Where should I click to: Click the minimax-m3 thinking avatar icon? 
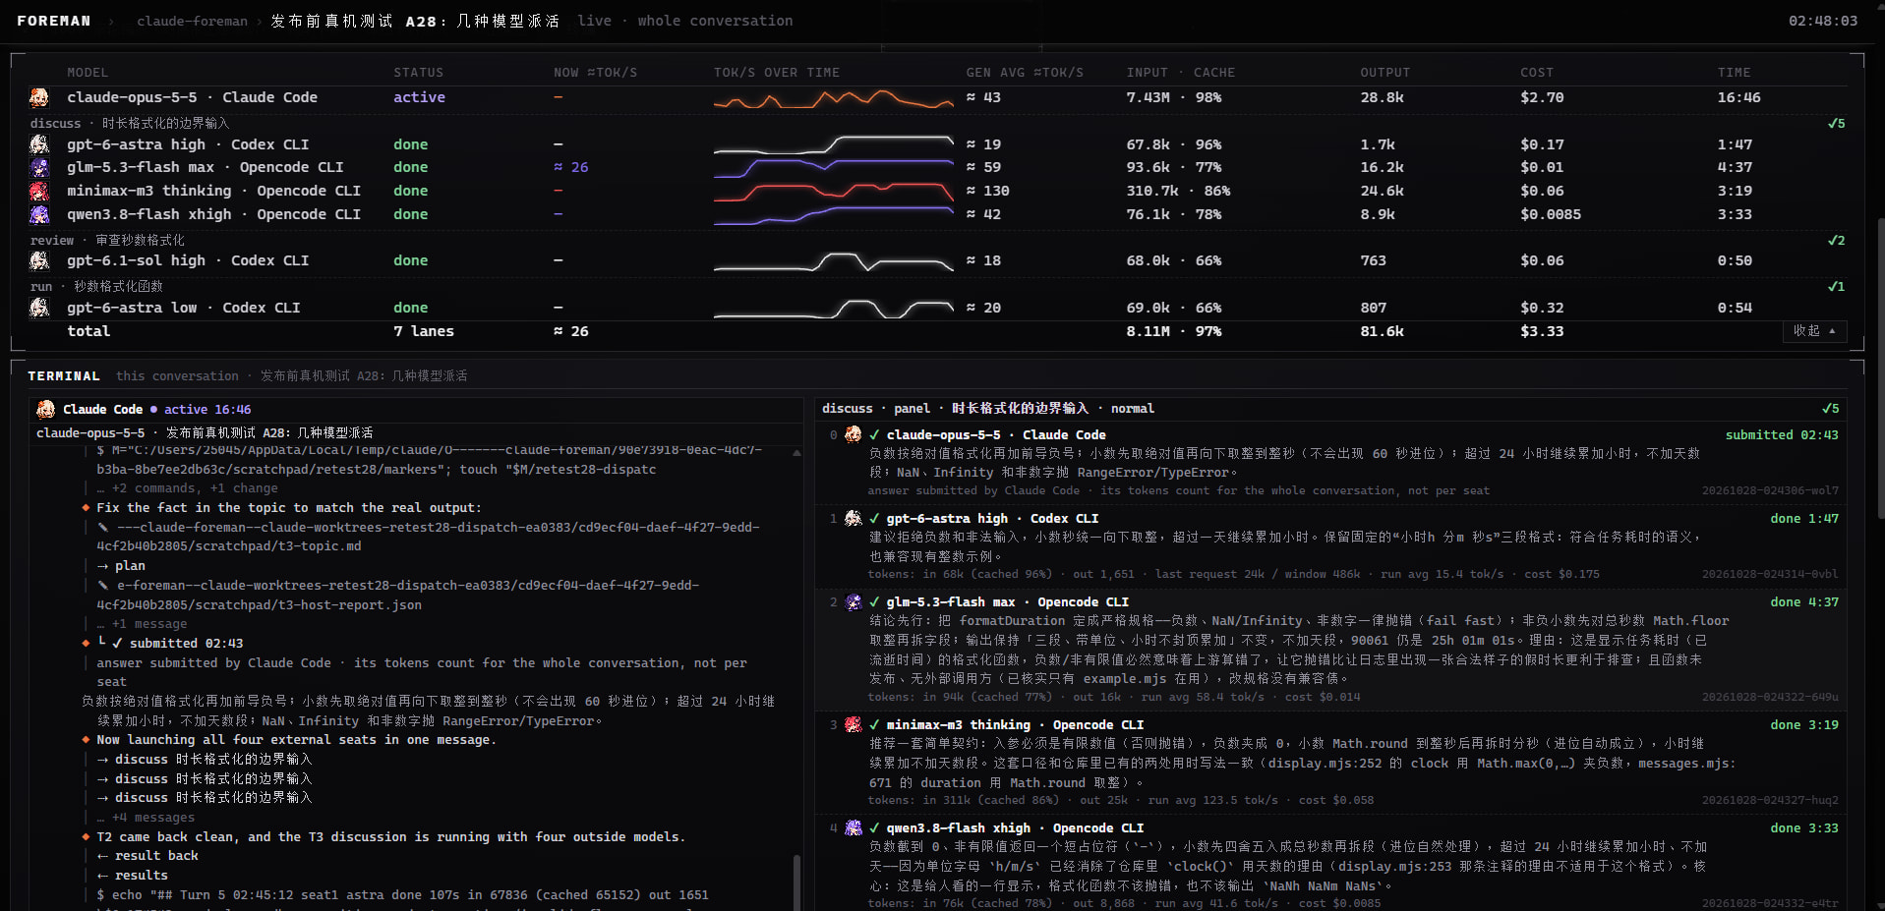[x=39, y=191]
